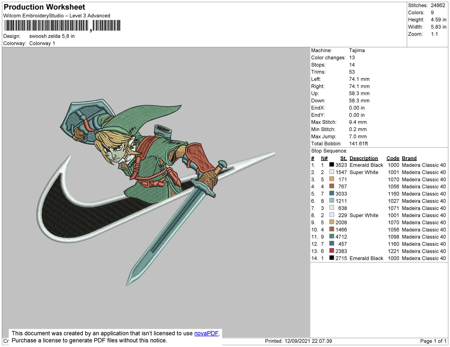
Task: Click the light blue swatch in row 6
Action: (x=332, y=201)
